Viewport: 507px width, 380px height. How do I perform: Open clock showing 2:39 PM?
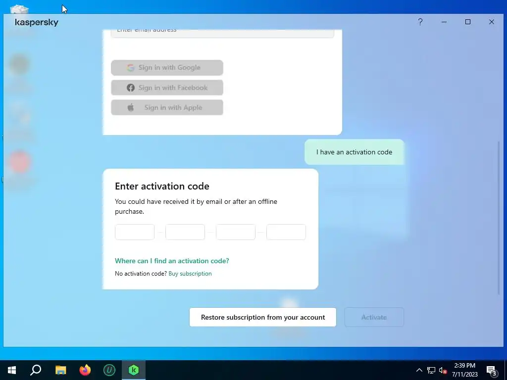[464, 370]
